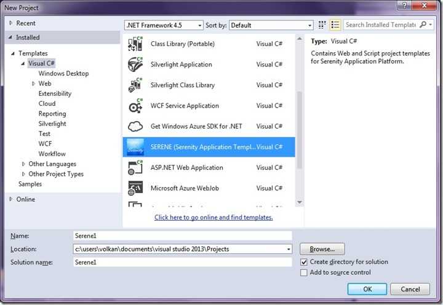Click the search magnifier icon

(423, 25)
